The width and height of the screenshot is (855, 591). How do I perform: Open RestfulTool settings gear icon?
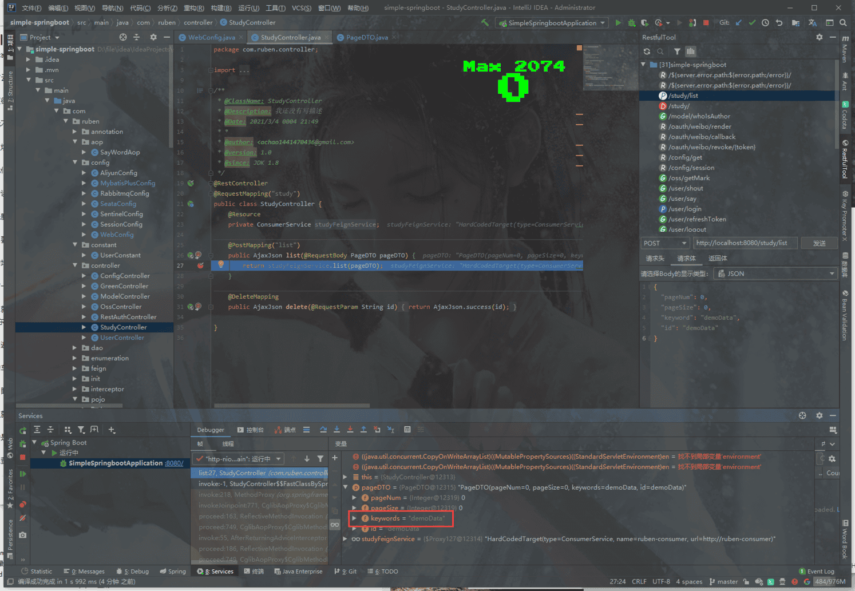tap(820, 37)
